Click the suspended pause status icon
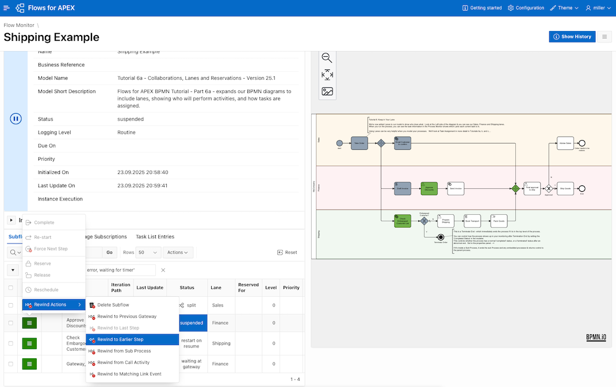 coord(16,119)
